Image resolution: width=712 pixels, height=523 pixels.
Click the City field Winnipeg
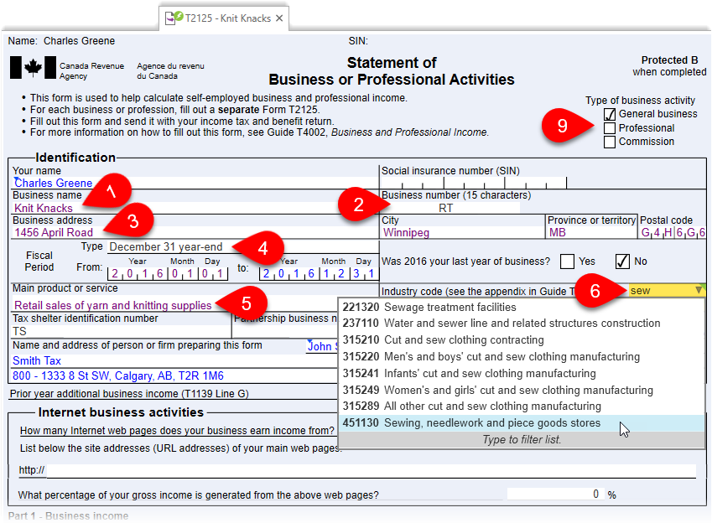462,232
